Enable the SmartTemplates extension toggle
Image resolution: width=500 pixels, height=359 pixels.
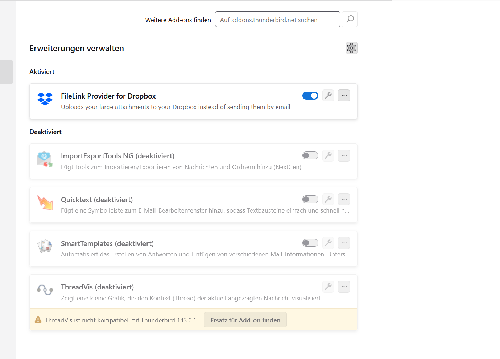(310, 243)
